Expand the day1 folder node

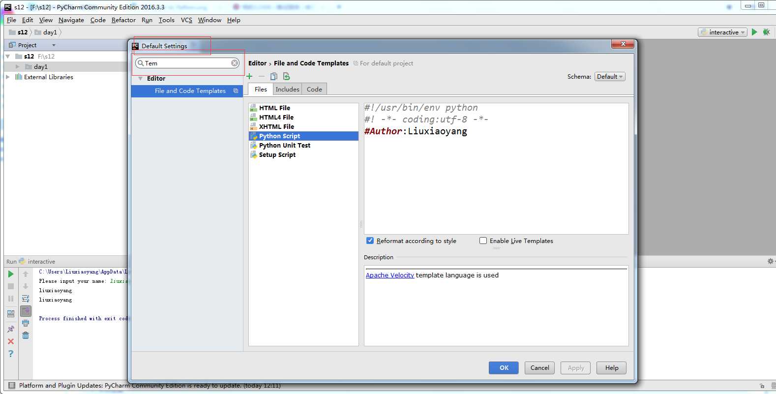pyautogui.click(x=18, y=66)
